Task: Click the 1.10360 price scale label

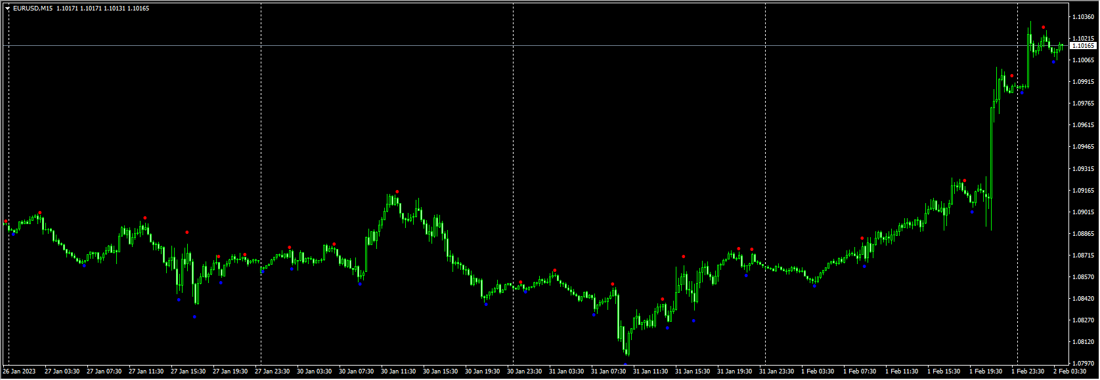Action: coord(1083,17)
